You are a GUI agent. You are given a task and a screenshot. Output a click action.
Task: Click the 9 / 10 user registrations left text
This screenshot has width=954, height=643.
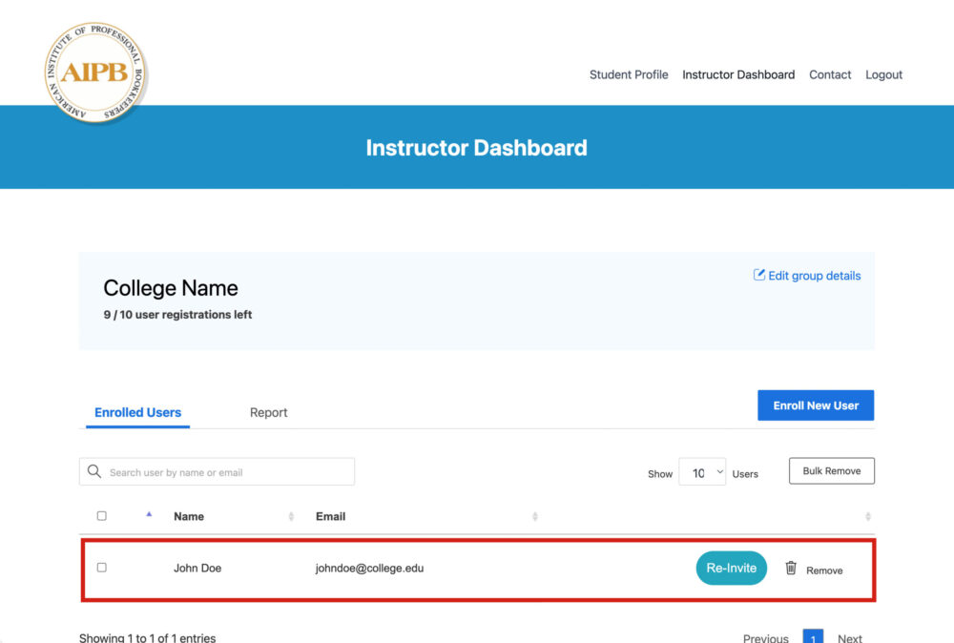[x=177, y=315]
